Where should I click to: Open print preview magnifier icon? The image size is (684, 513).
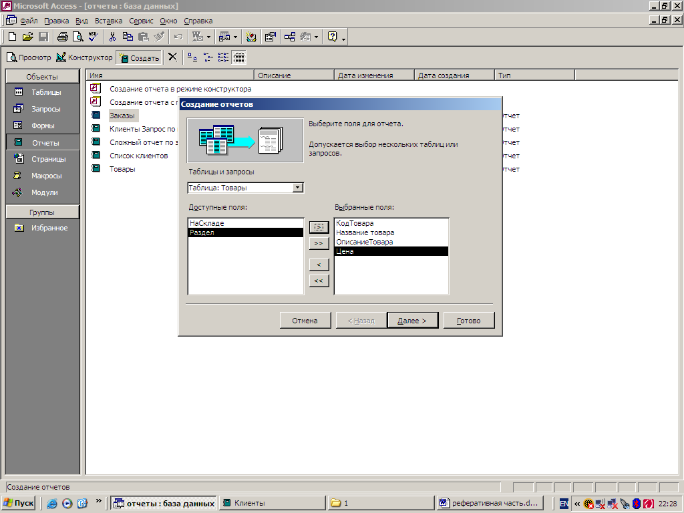(x=77, y=37)
